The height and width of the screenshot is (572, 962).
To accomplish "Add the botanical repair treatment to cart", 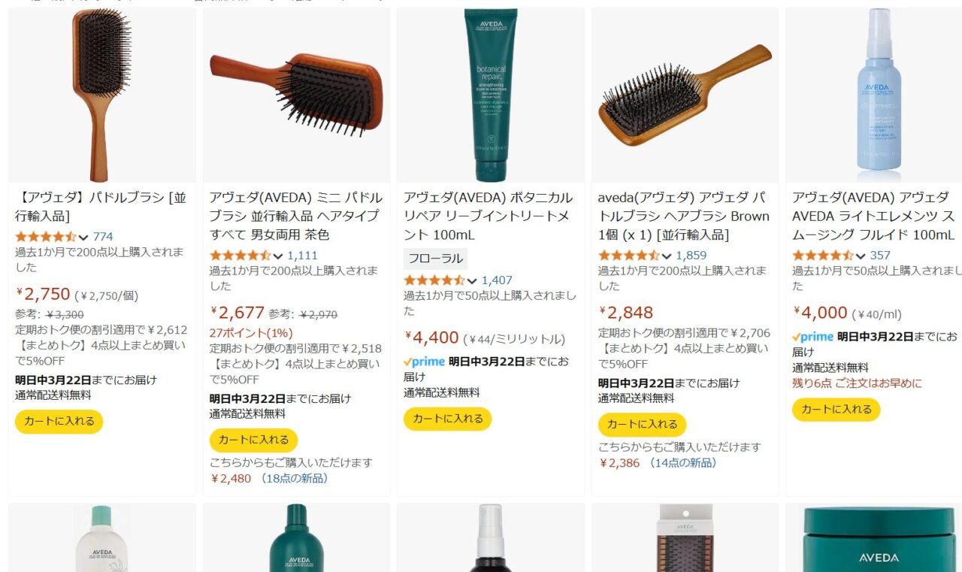I will [448, 419].
